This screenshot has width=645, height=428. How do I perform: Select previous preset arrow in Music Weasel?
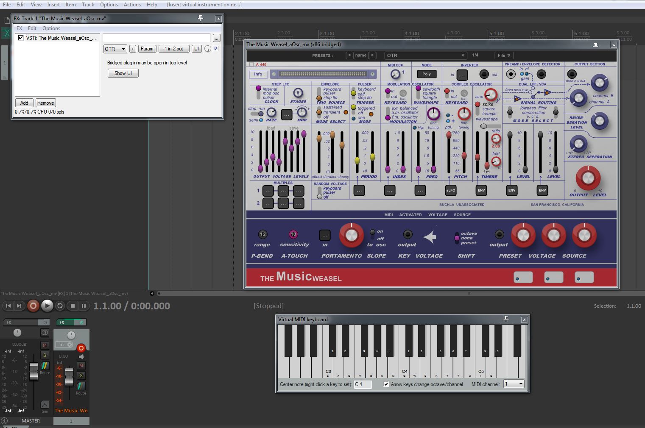[x=349, y=55]
